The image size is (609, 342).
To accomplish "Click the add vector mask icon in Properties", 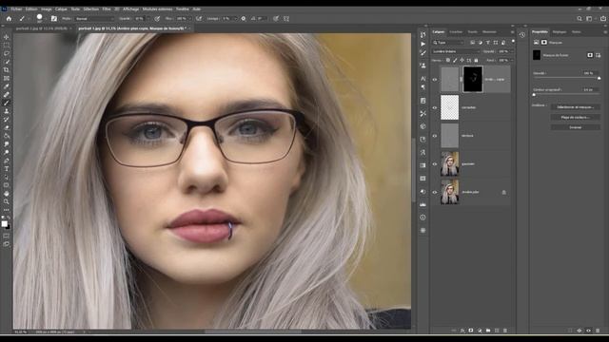I will click(598, 55).
